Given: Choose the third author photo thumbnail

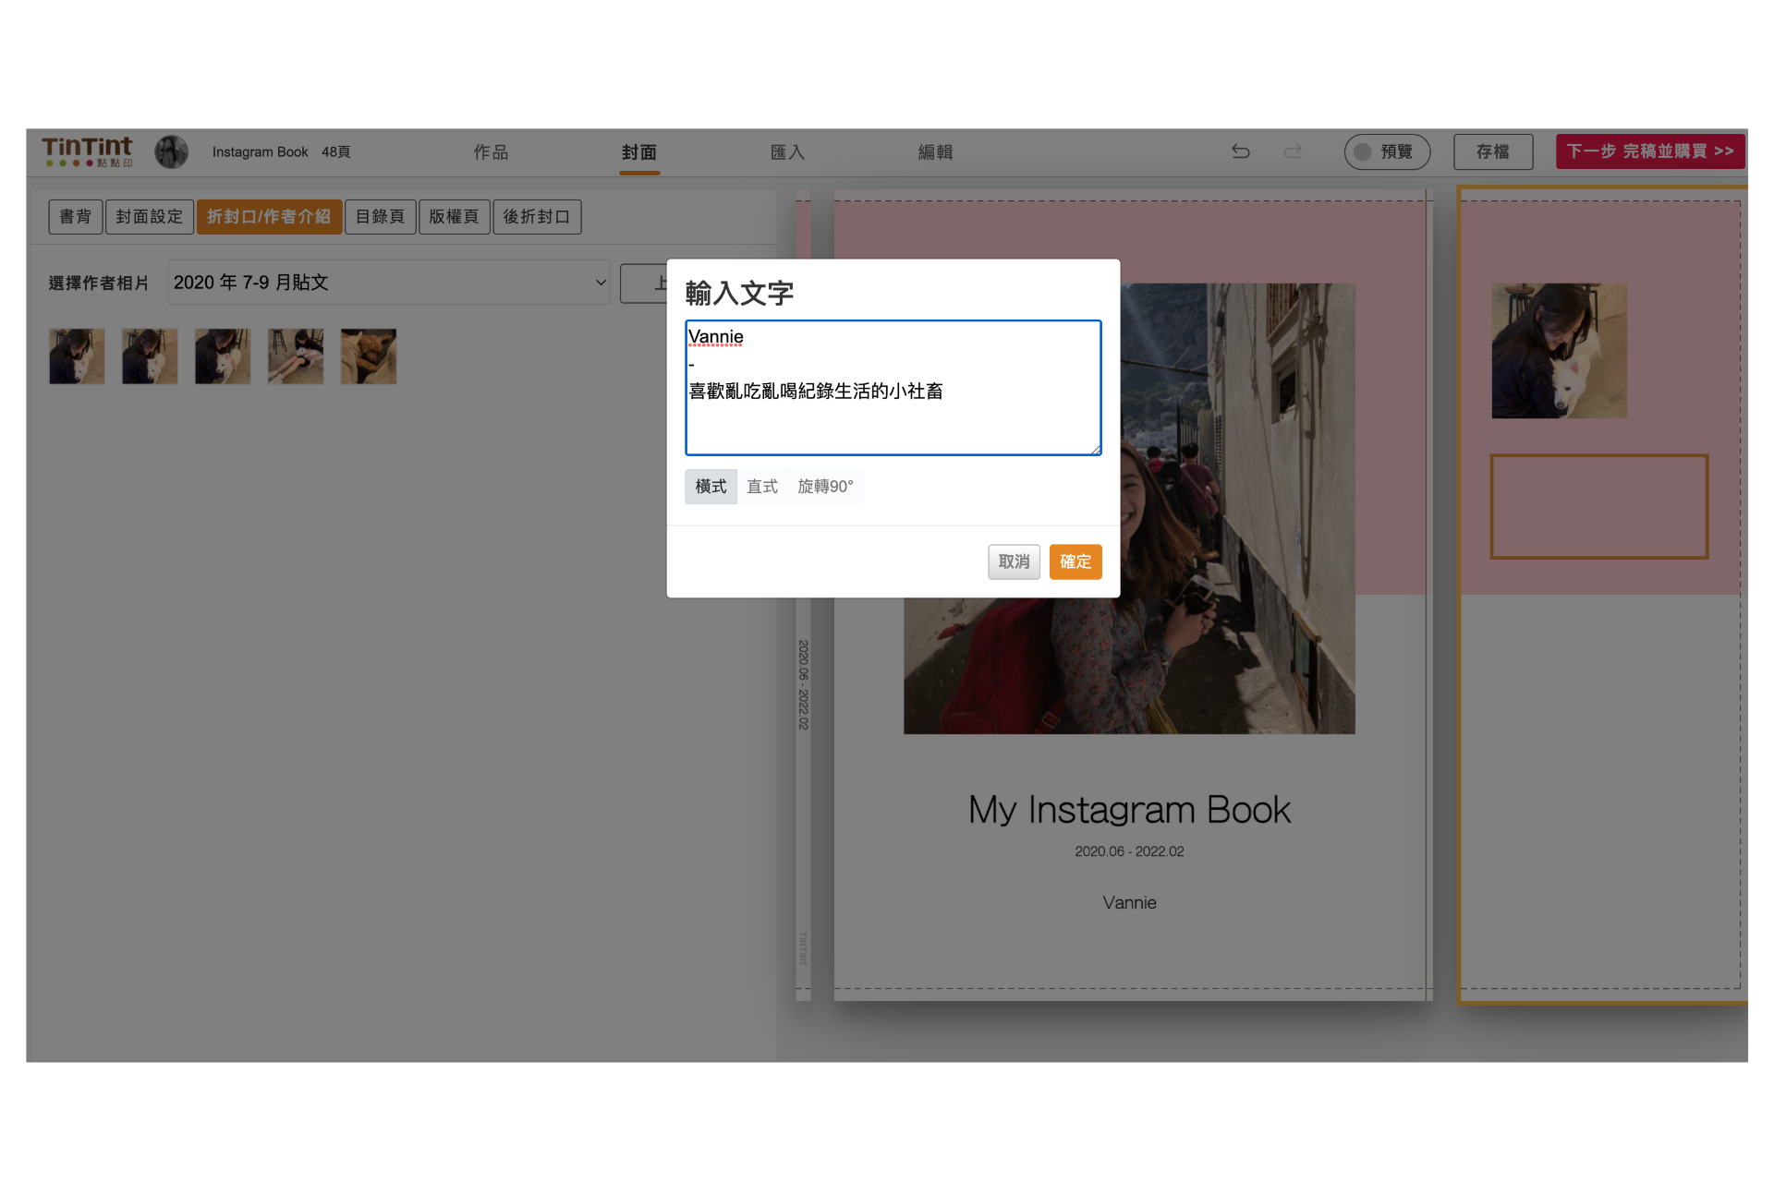Looking at the screenshot, I should (223, 356).
